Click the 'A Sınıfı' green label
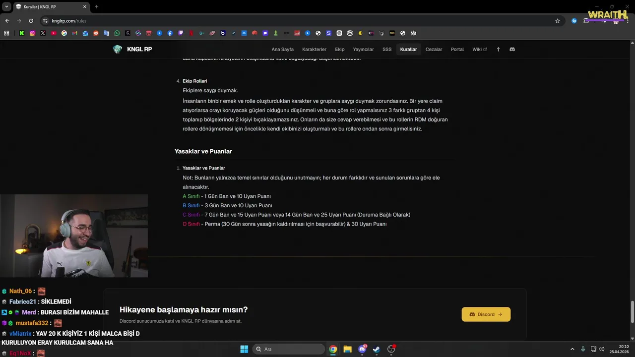 [x=191, y=196]
